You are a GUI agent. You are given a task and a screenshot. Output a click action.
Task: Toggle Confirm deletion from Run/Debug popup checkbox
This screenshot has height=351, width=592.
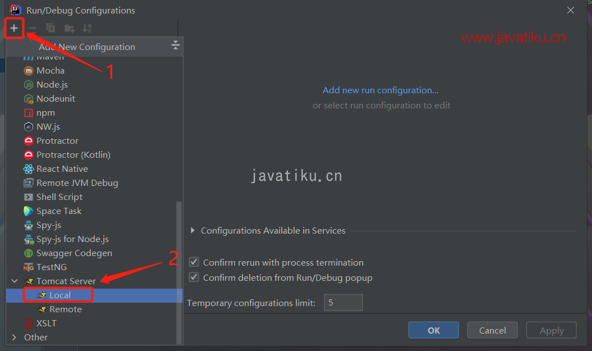point(194,277)
